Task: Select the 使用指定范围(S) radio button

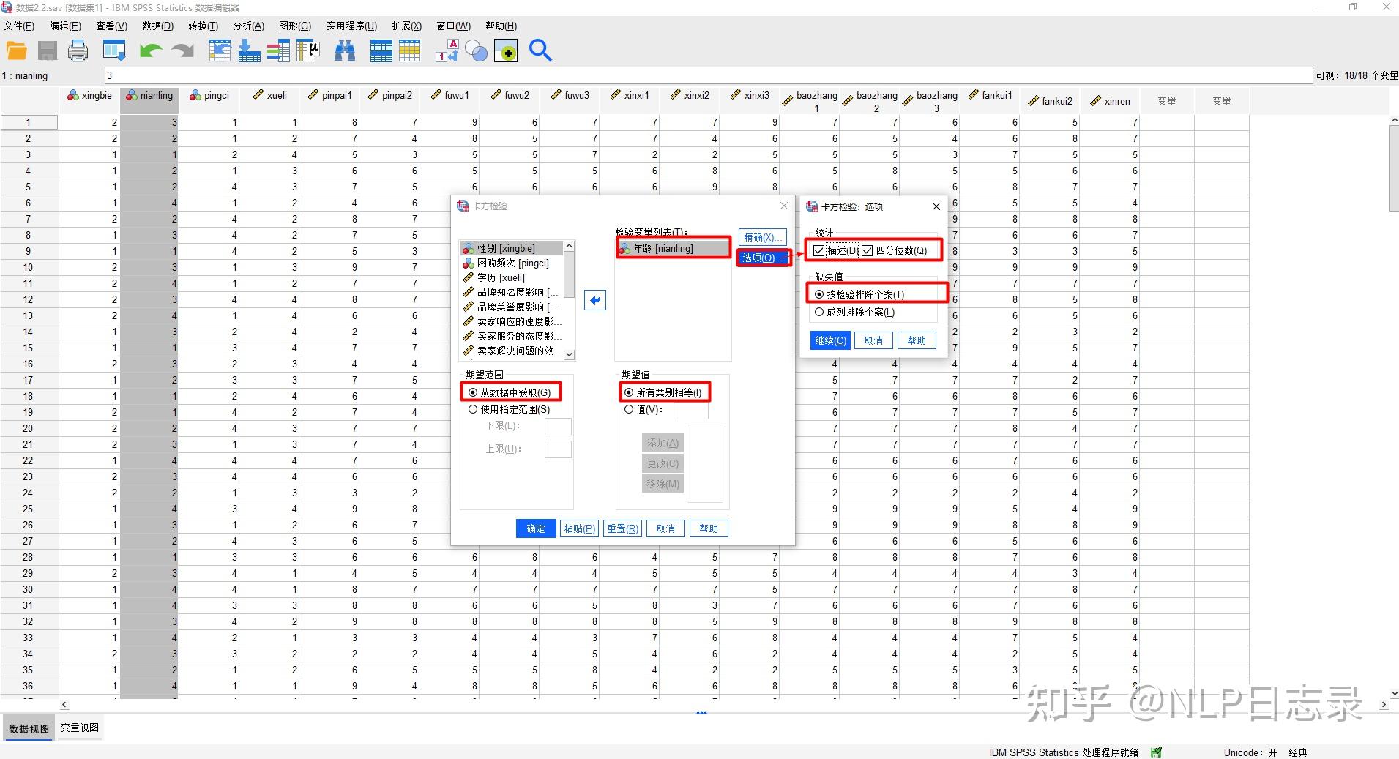Action: pos(473,409)
